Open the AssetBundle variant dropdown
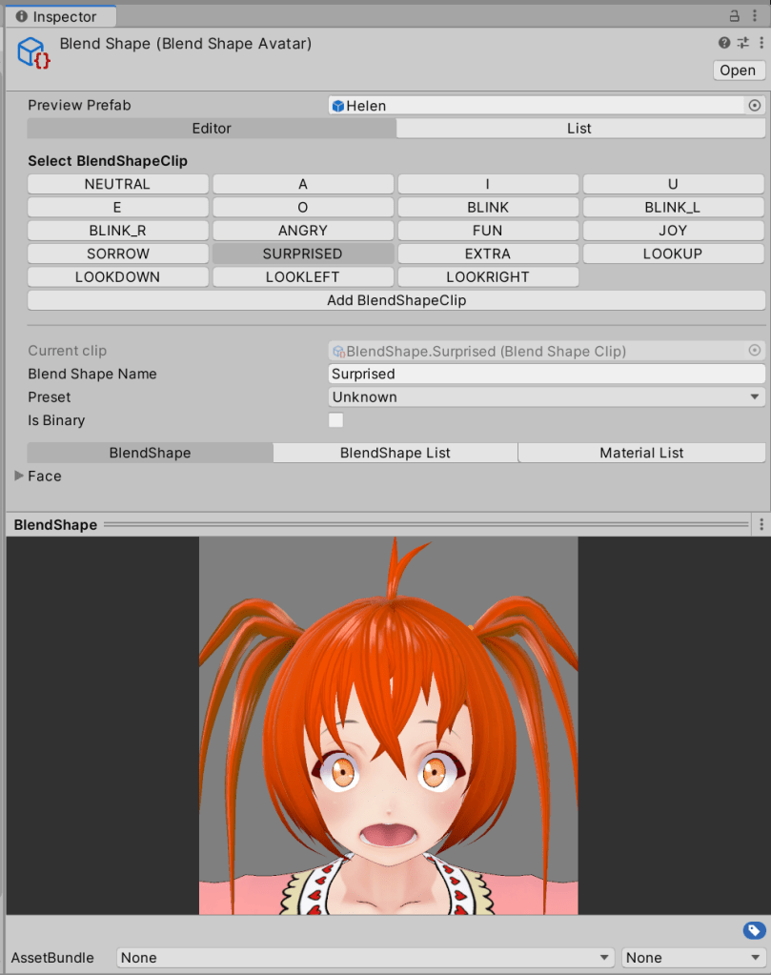This screenshot has height=975, width=771. [691, 958]
